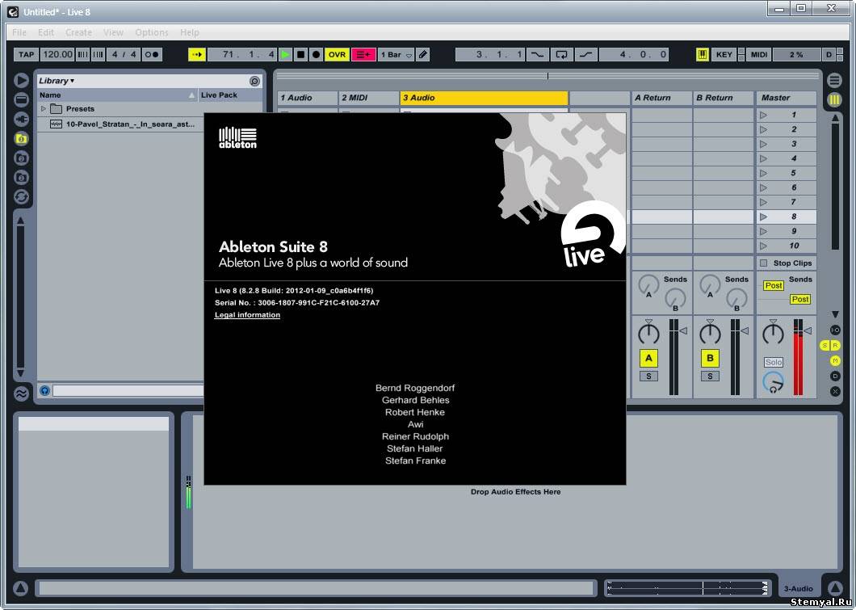Start playback with the green Play button
856x610 pixels.
[x=285, y=55]
